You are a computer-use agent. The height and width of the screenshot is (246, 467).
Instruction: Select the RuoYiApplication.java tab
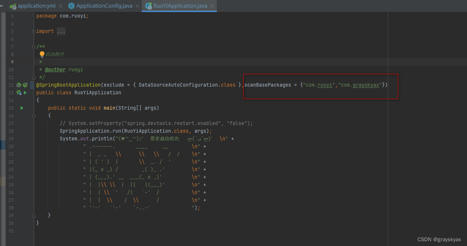[x=180, y=6]
